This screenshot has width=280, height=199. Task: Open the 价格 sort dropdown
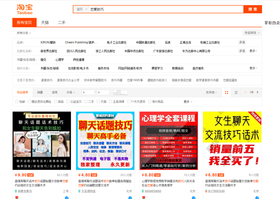click(71, 92)
